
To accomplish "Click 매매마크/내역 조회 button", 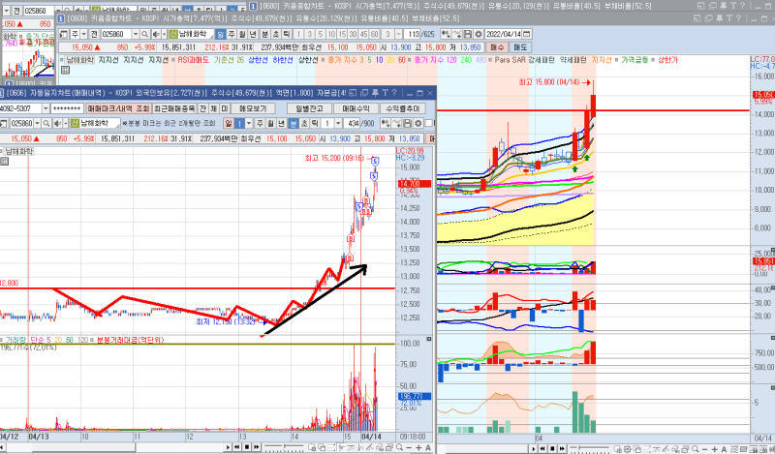I will (117, 108).
